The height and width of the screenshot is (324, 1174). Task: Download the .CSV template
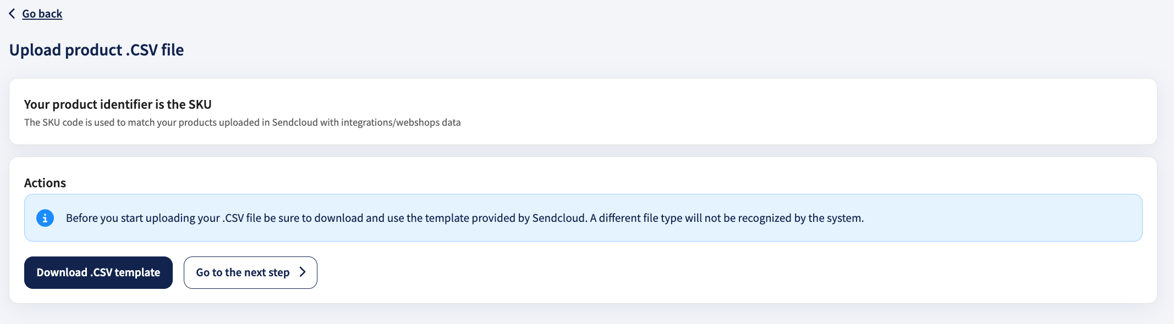click(x=98, y=272)
